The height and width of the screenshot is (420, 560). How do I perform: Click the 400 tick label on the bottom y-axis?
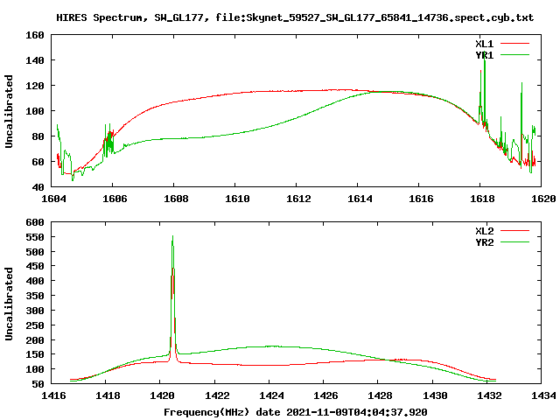(x=35, y=281)
